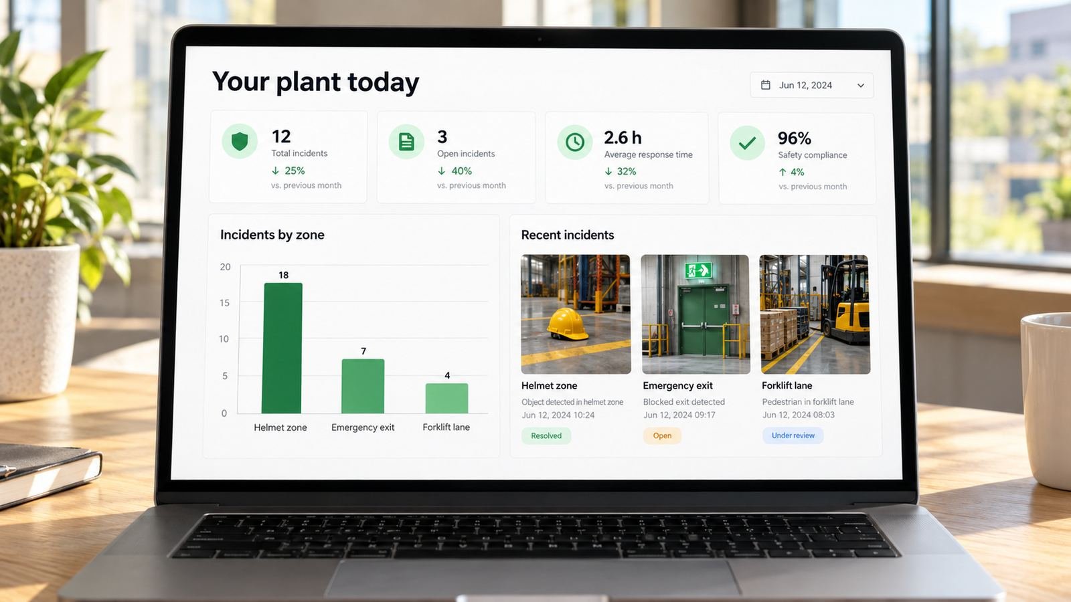Screen dimensions: 1071x602
Task: Click the down arrow next to 40%
Action: click(x=442, y=171)
